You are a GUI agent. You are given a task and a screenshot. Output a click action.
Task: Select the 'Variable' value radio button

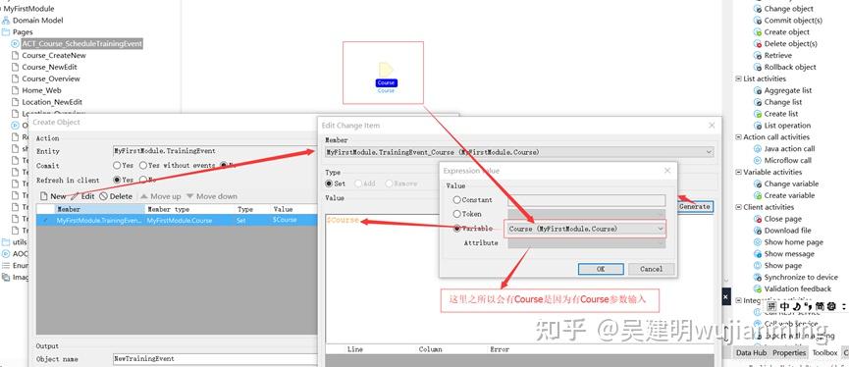pos(457,229)
